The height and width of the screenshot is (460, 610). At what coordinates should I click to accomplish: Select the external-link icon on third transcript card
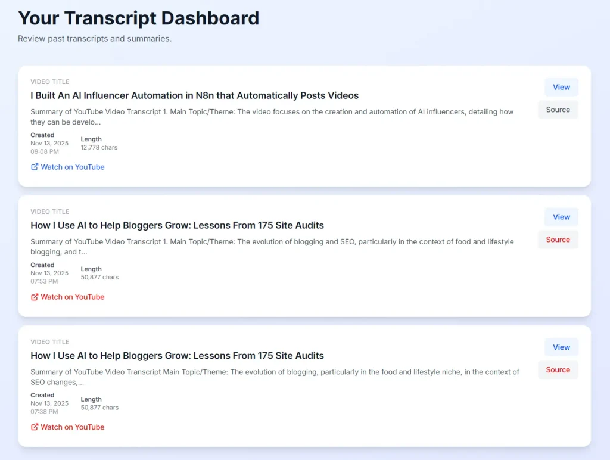pyautogui.click(x=34, y=427)
